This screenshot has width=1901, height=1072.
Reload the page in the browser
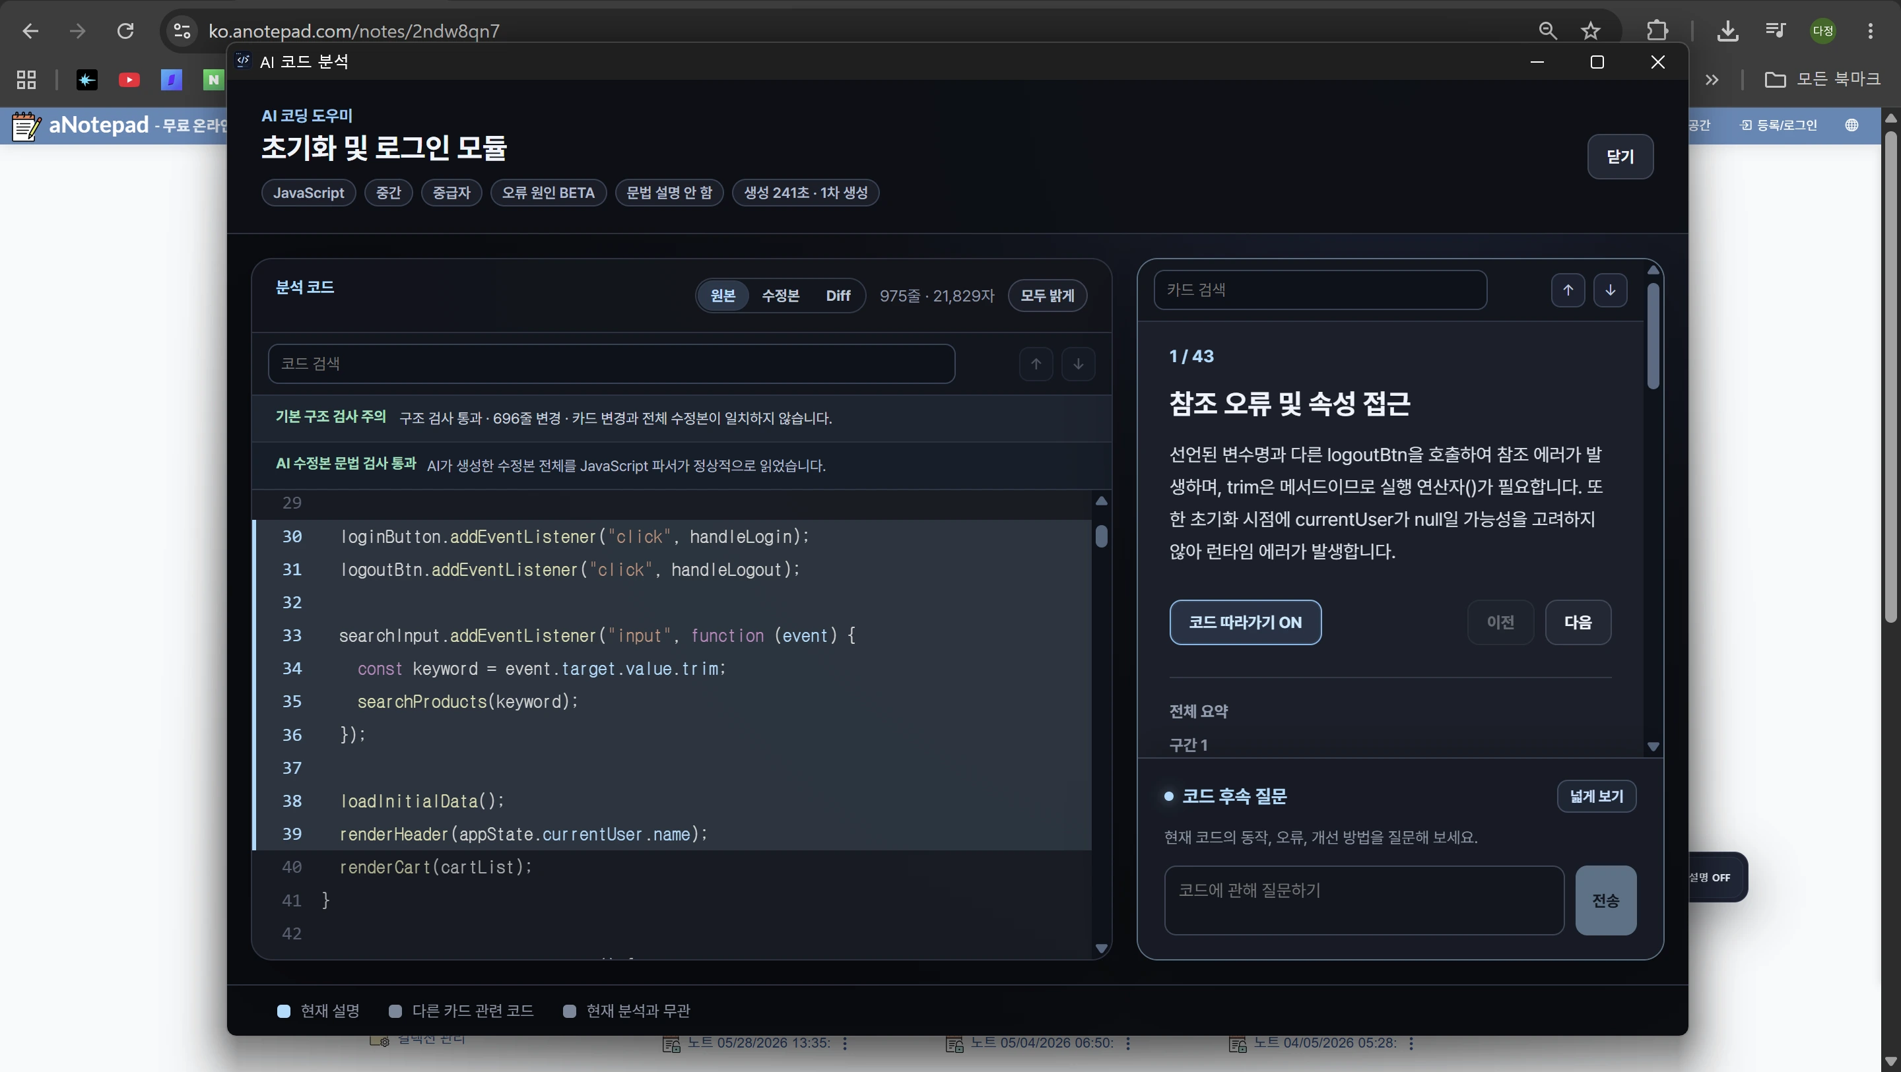tap(125, 31)
